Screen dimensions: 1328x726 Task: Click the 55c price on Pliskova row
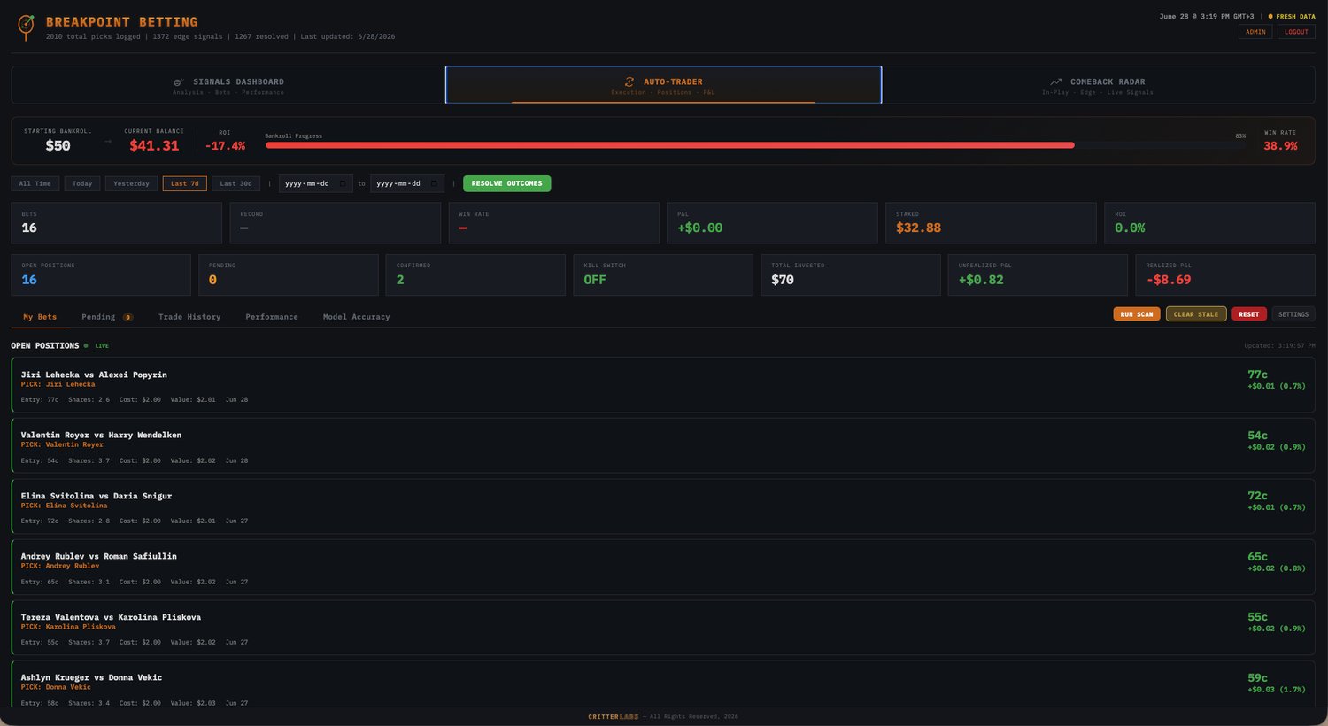pos(1257,617)
